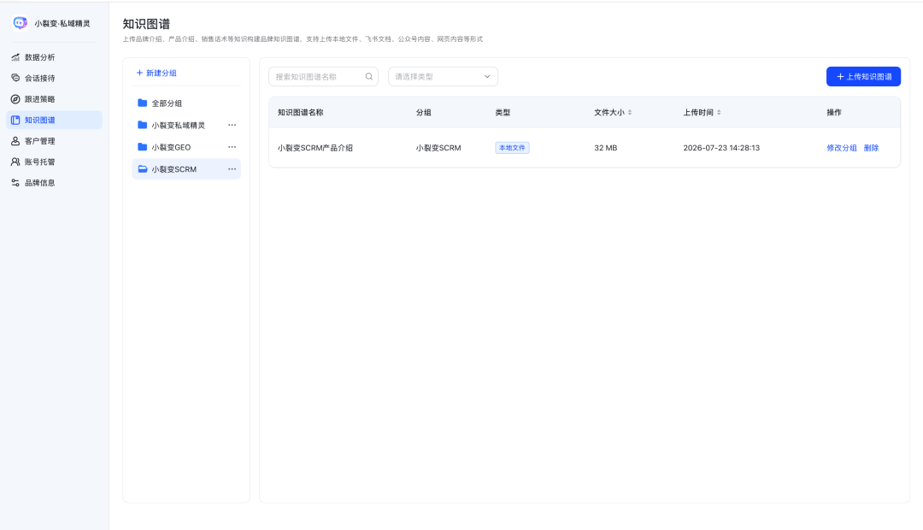This screenshot has height=530, width=923.
Task: Click the 上传知识图谱 button
Action: tap(863, 77)
